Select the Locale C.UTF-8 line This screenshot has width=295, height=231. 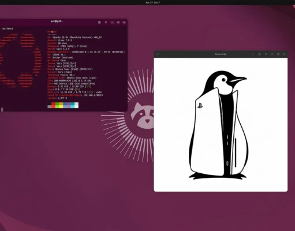tap(57, 98)
